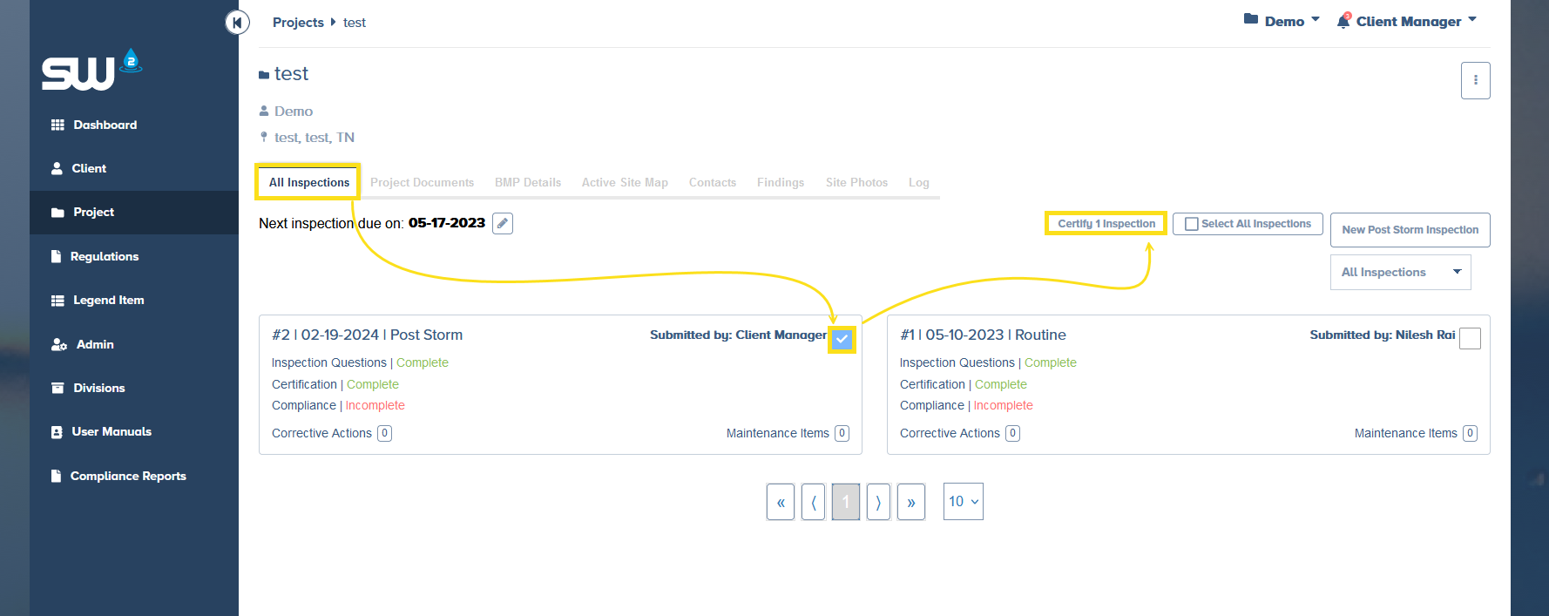Open the three-dot project options menu
Screen dimensions: 1549x616
click(x=1475, y=80)
